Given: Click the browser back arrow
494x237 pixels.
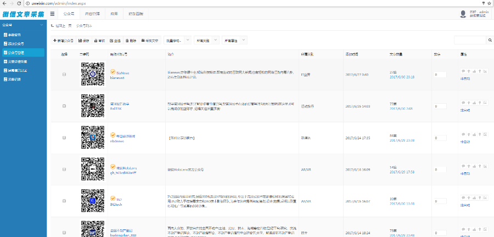Looking at the screenshot, I should tap(4, 3).
